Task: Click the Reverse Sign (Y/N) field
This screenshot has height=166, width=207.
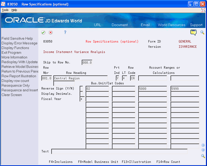Action: pos(81,88)
